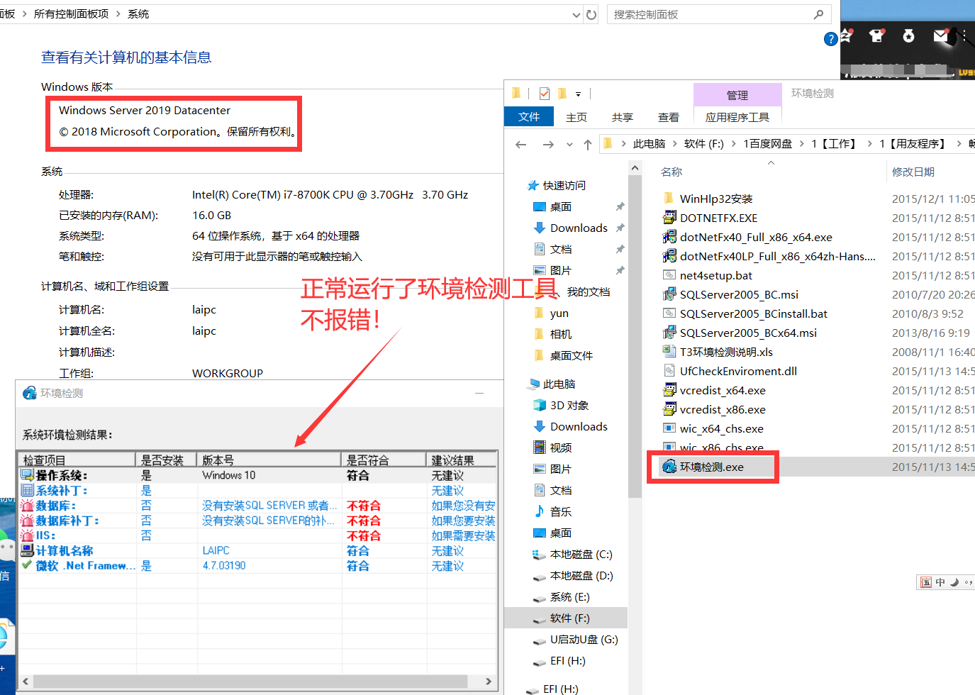
Task: Refresh the control panel address bar
Action: click(591, 14)
